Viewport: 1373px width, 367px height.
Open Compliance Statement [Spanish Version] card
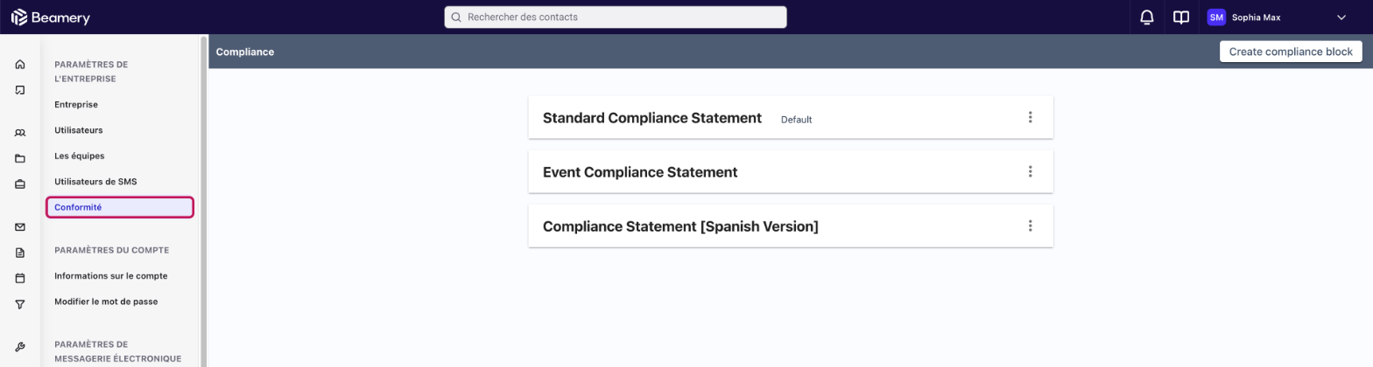791,225
